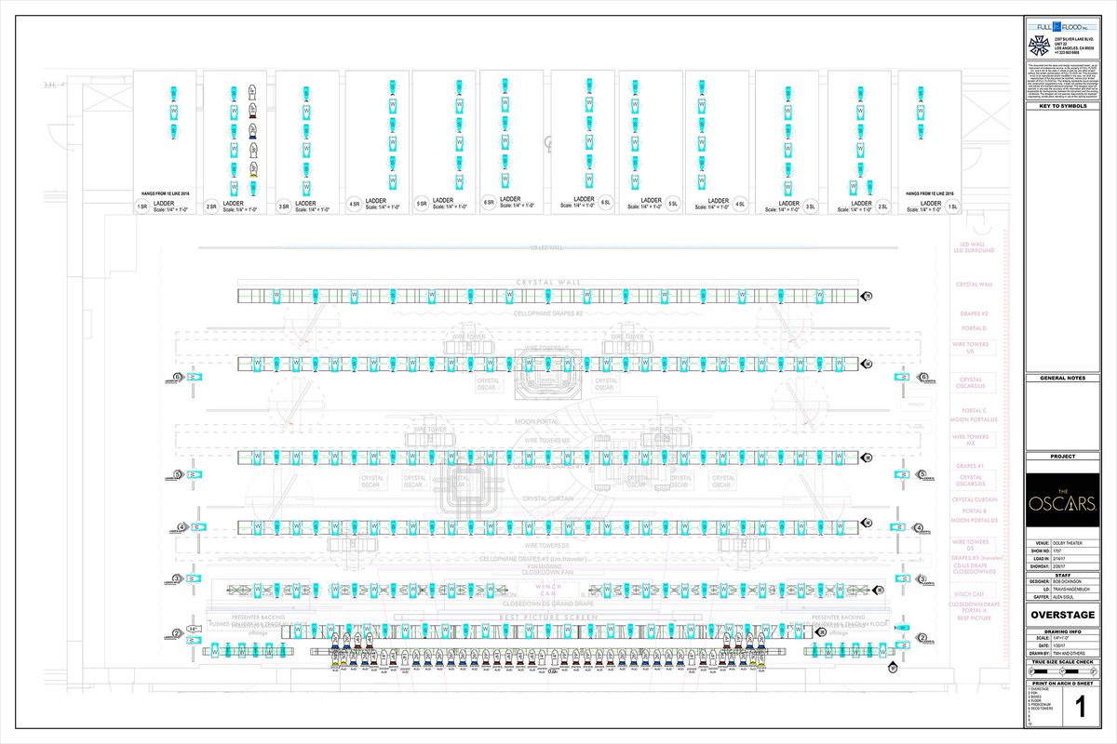Open the Oscars logo in the Project block
The height and width of the screenshot is (744, 1117).
(x=1061, y=503)
